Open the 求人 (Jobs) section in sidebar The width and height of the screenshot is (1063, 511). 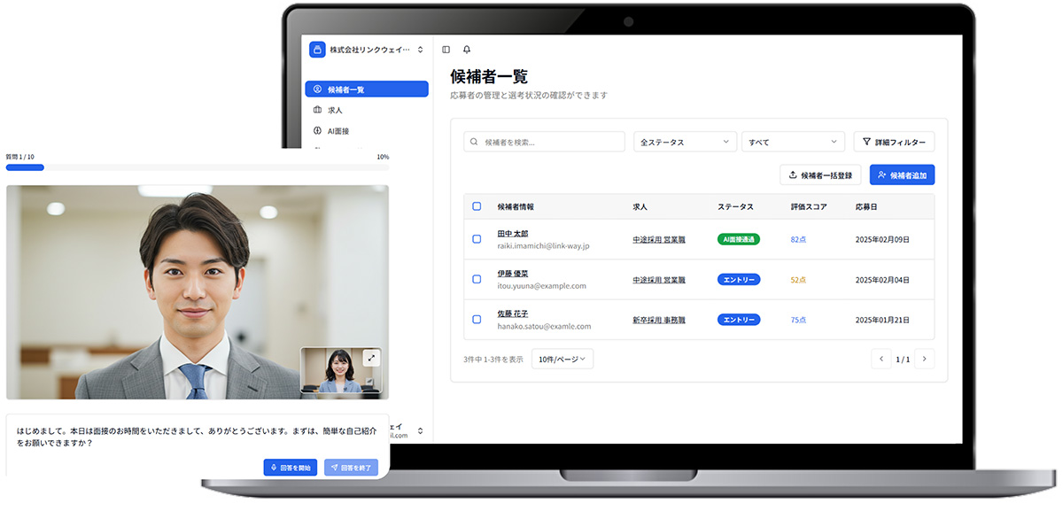pyautogui.click(x=337, y=110)
